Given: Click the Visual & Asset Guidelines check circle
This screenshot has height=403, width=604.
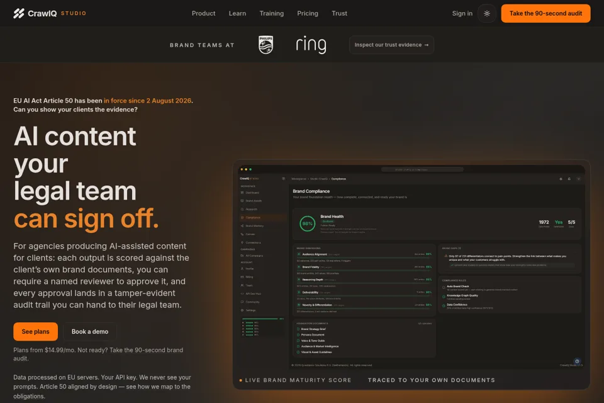Looking at the screenshot, I should pos(298,352).
